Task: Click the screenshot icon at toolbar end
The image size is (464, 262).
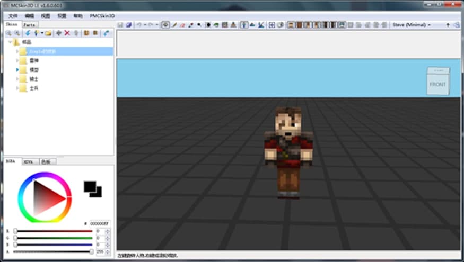Action: 457,25
